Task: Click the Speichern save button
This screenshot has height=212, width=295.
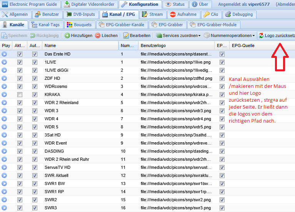Action: pos(14,35)
